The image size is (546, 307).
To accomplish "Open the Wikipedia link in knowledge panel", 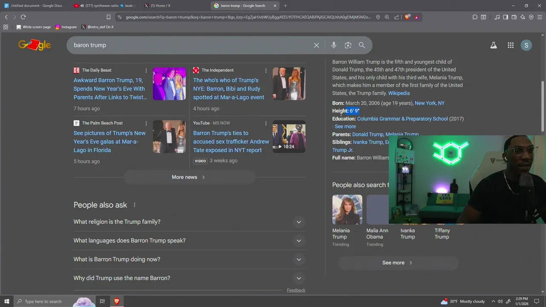I will pos(399,93).
